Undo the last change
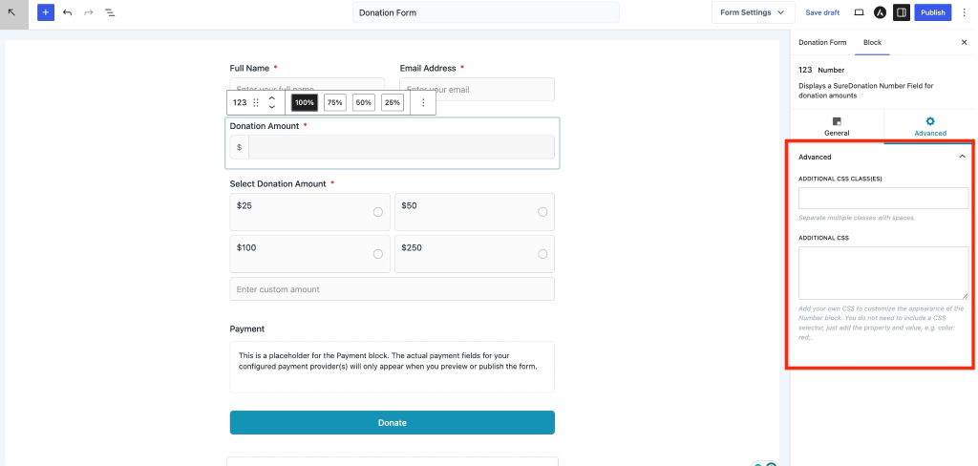 (68, 12)
